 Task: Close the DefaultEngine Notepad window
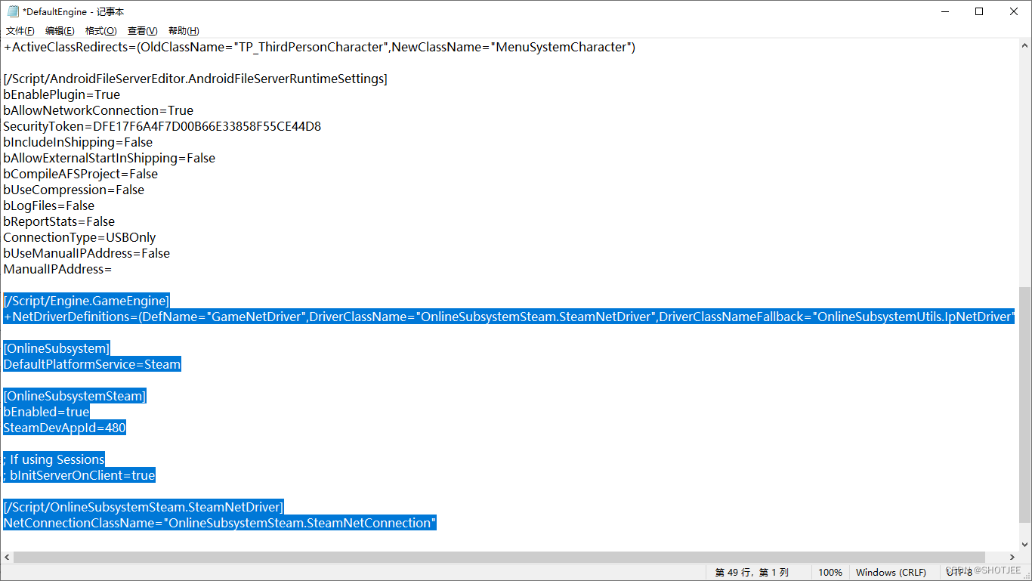tap(1015, 11)
